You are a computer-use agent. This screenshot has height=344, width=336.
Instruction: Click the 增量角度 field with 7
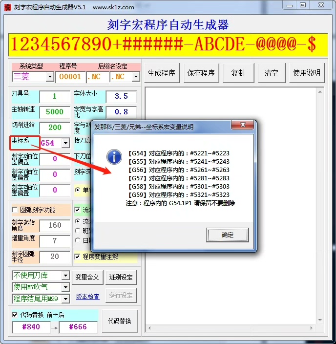(55, 241)
